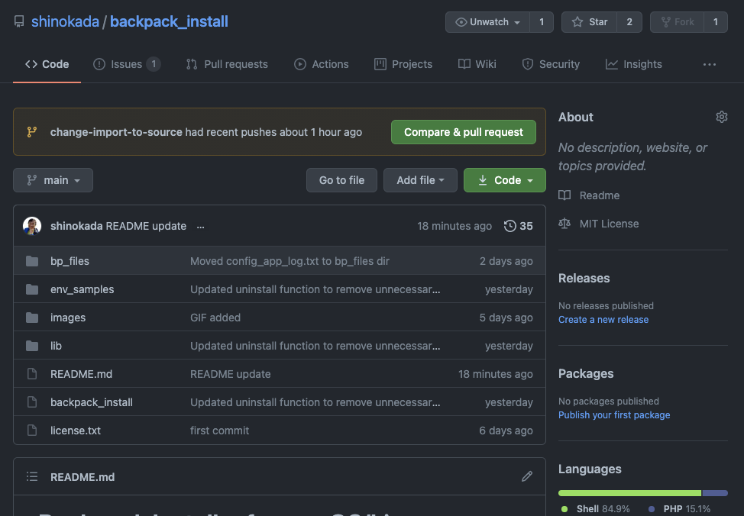The image size is (744, 516).
Task: Click shinokada's avatar in the commit row
Action: click(x=31, y=226)
